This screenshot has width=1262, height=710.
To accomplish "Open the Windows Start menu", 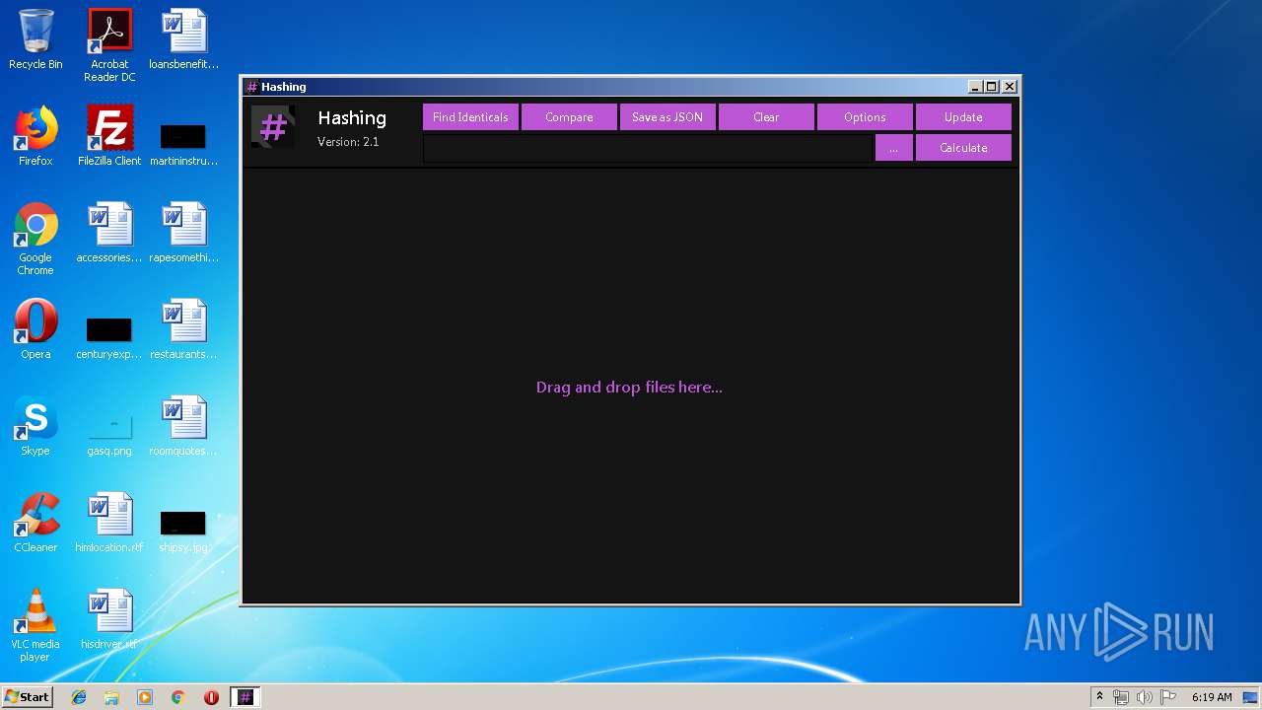I will pos(28,697).
